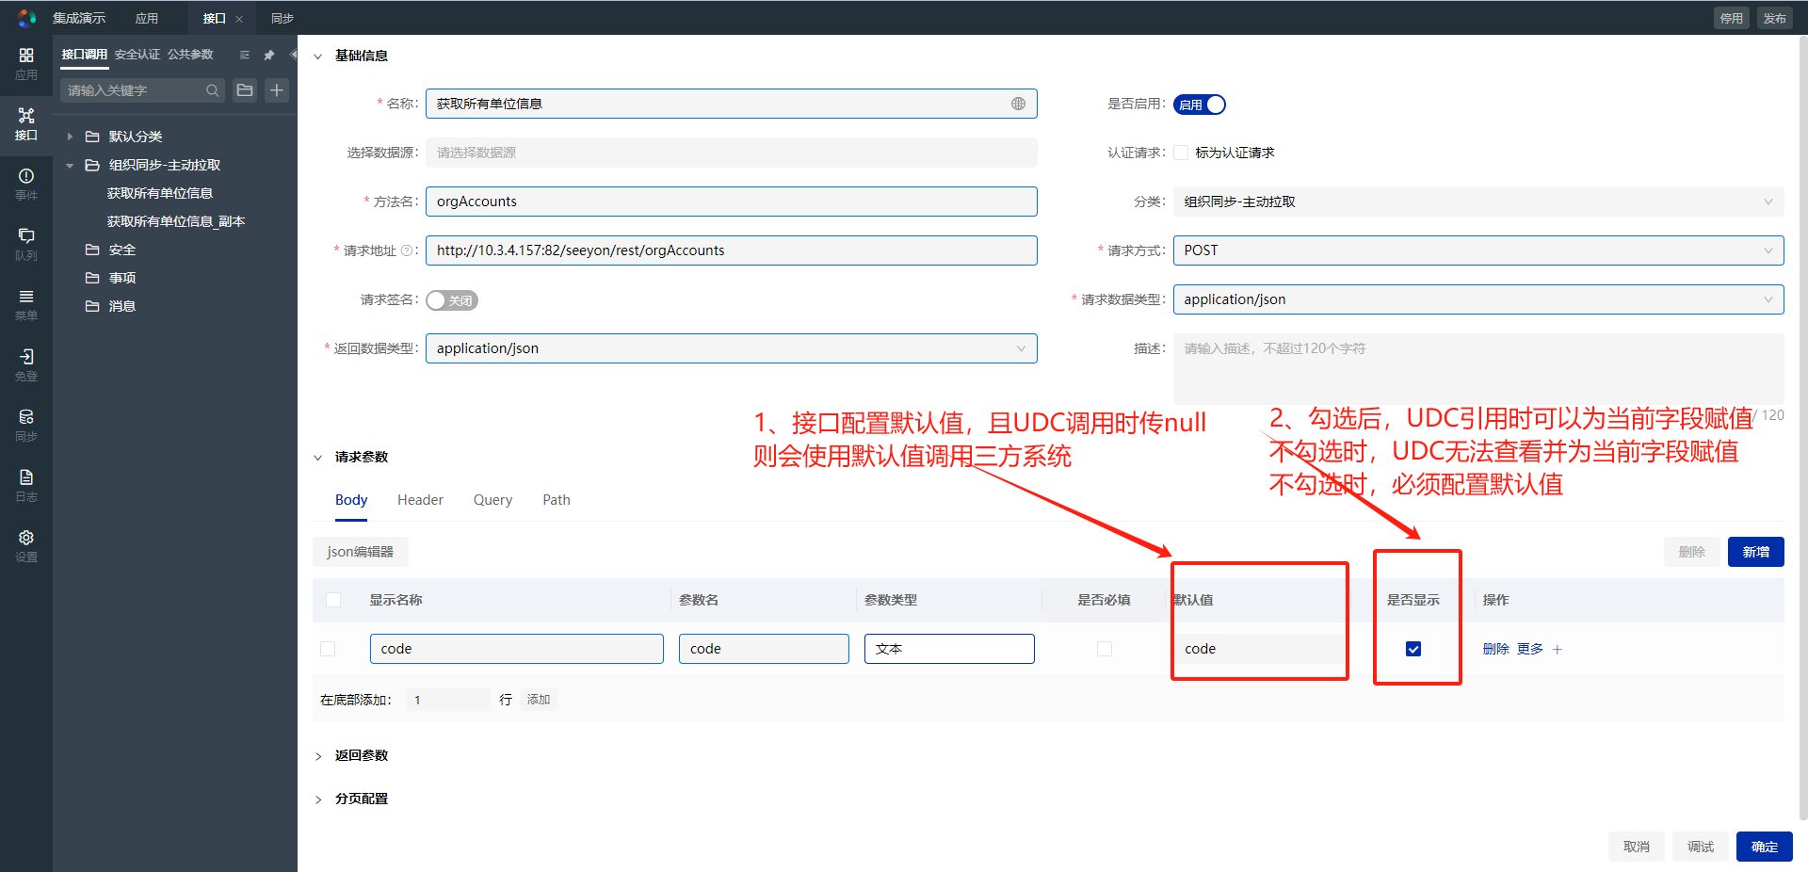Click the application logo at top left
Screen dimensions: 1808x872
(x=26, y=18)
